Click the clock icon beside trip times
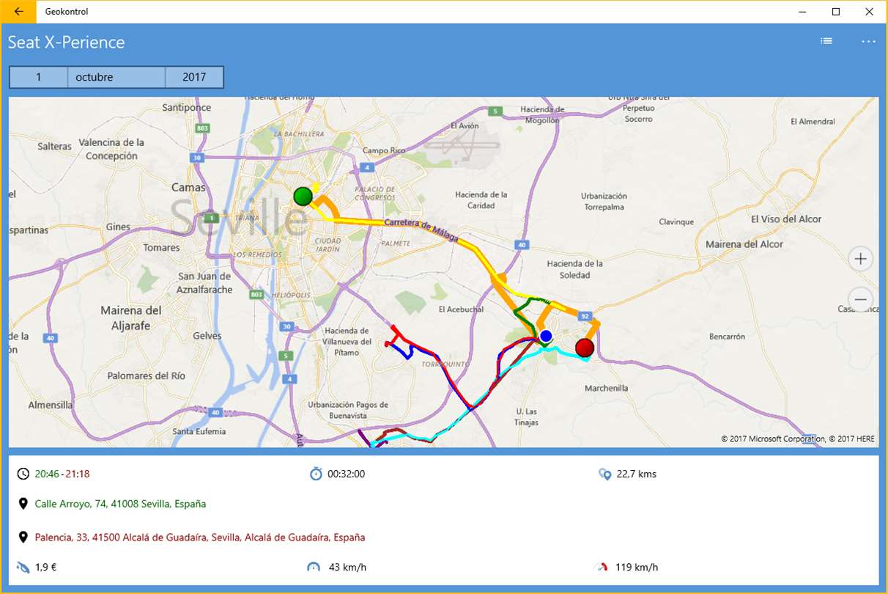The width and height of the screenshot is (888, 594). click(23, 474)
